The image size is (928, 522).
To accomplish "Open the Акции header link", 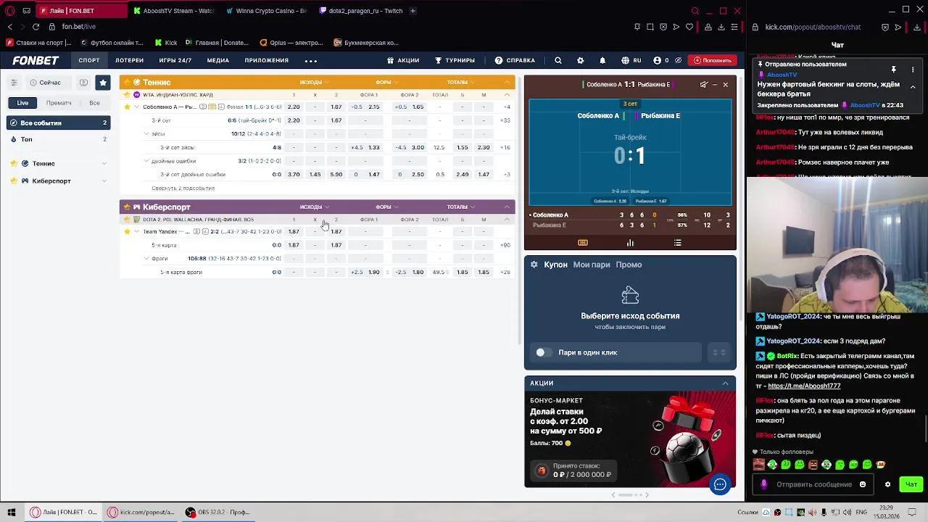I will 402,60.
